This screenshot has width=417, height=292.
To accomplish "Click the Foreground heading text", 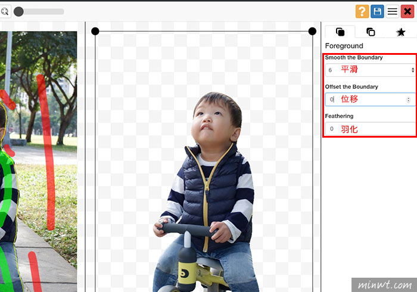I will tap(344, 46).
